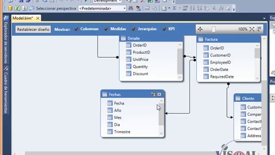
Task: Select the ProductID column in Detalle
Action: [x=141, y=53]
